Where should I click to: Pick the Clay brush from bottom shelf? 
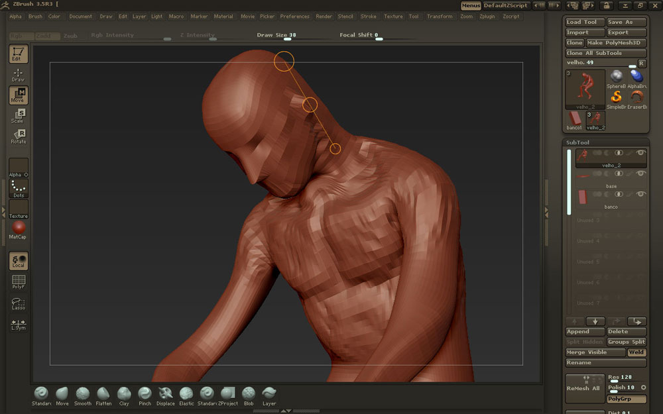(124, 395)
